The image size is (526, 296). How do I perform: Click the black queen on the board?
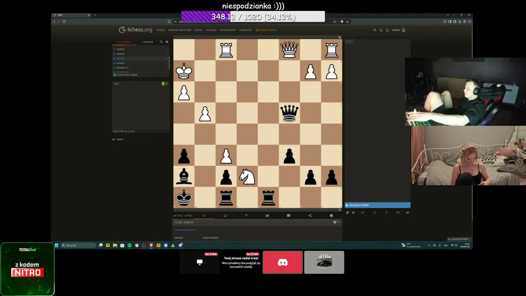[289, 113]
